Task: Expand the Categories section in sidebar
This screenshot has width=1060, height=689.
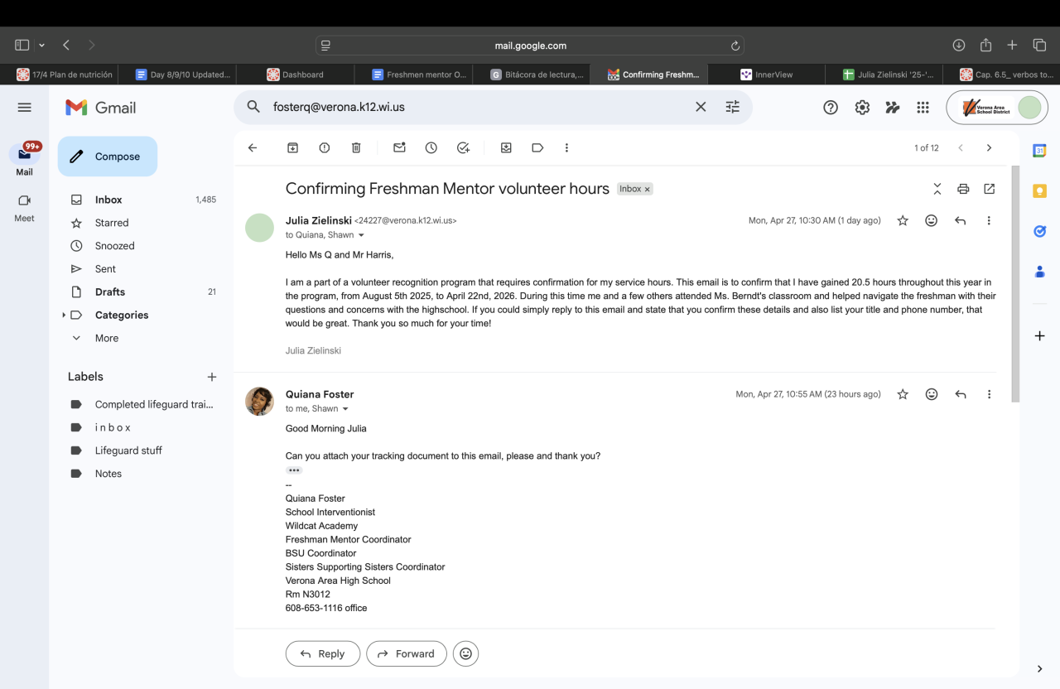Action: (x=65, y=315)
